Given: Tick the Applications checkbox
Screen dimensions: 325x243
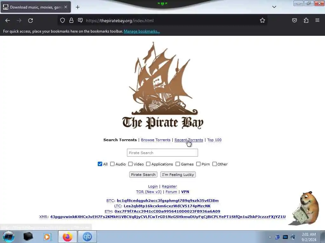Looking at the screenshot, I should pos(148,164).
